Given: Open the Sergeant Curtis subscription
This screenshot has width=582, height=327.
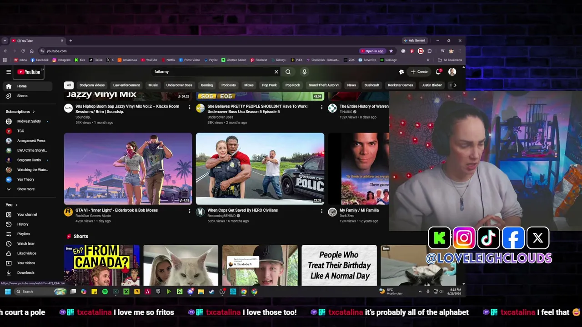Looking at the screenshot, I should pos(28,160).
